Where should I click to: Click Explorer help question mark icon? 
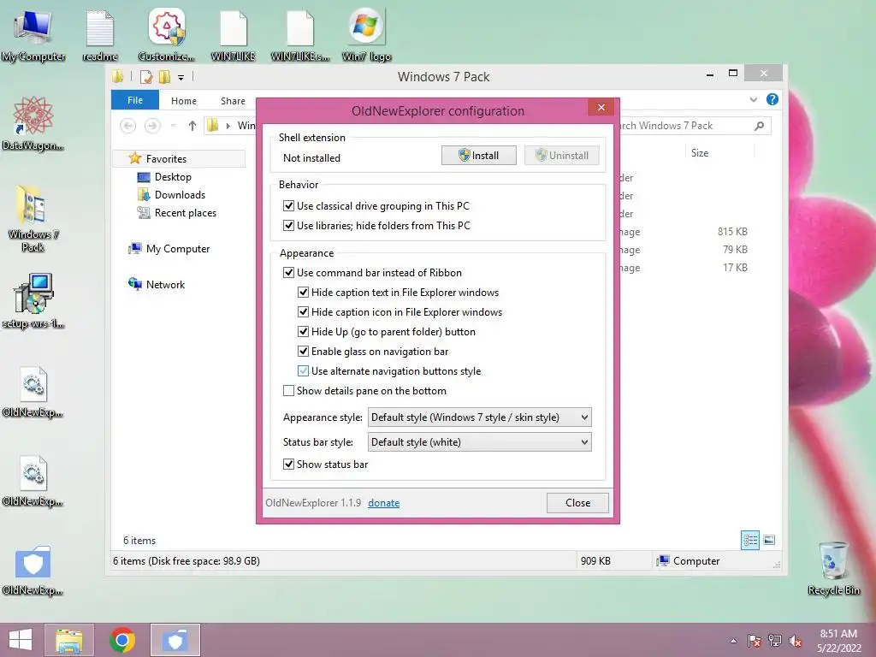pos(772,99)
